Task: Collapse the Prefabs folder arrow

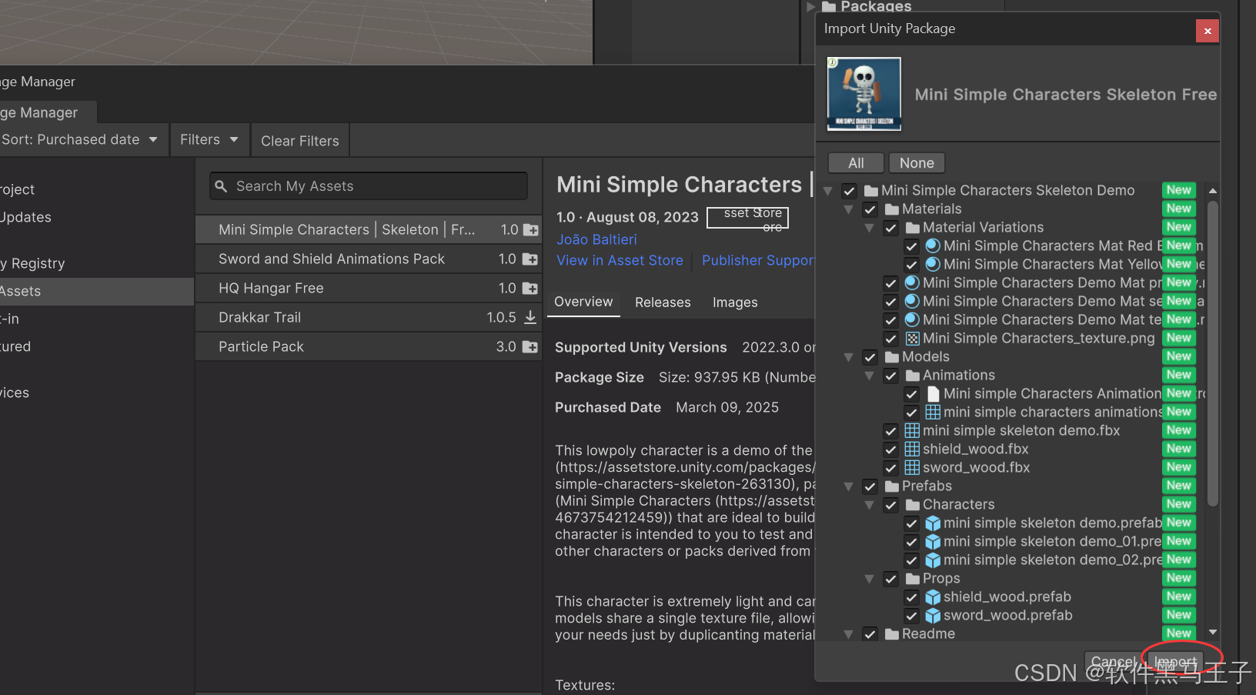Action: pos(849,486)
